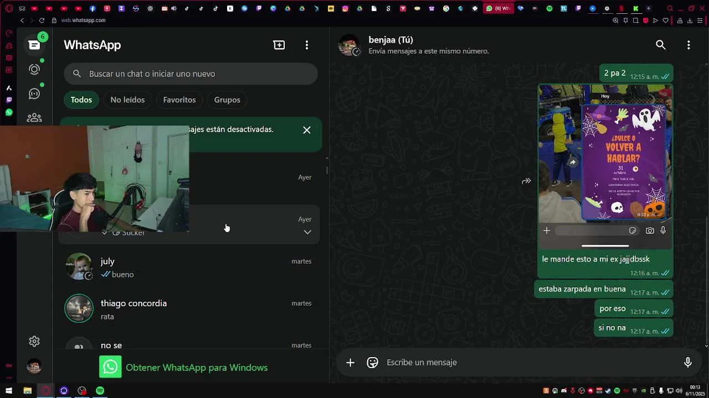Open the thiago concordia chat
This screenshot has width=709, height=398.
click(x=190, y=309)
